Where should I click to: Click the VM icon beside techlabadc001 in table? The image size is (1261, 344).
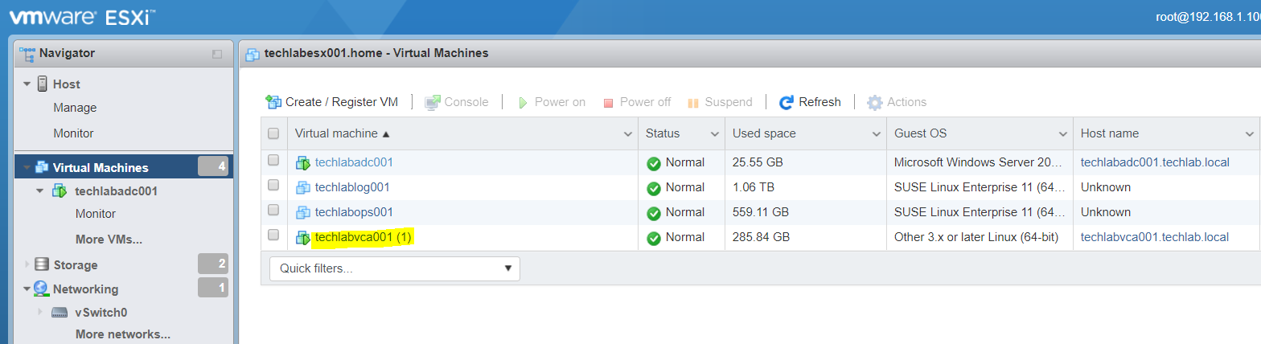tap(303, 163)
